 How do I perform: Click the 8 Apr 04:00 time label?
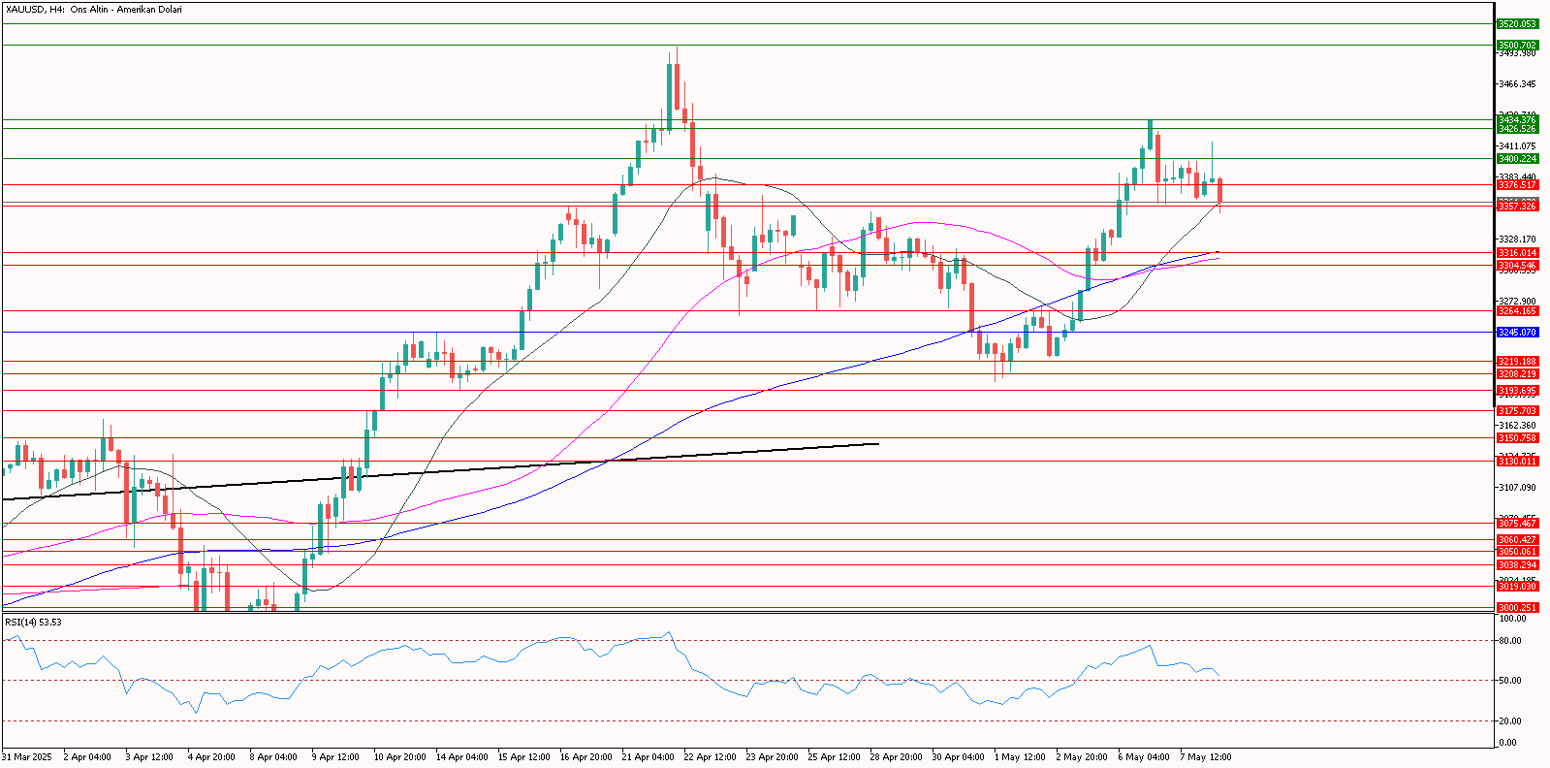(273, 757)
